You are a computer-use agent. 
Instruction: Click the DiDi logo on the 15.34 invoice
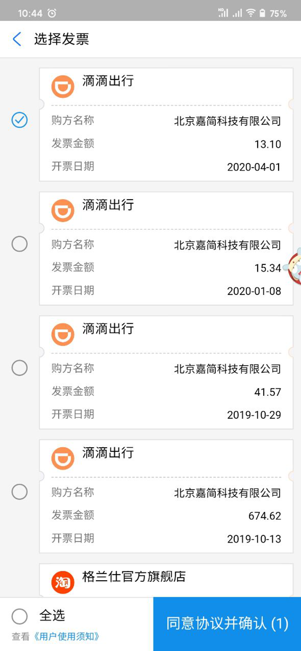63,210
